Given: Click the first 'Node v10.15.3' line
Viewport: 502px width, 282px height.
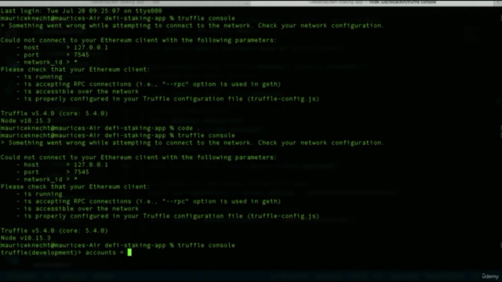Looking at the screenshot, I should pos(26,121).
